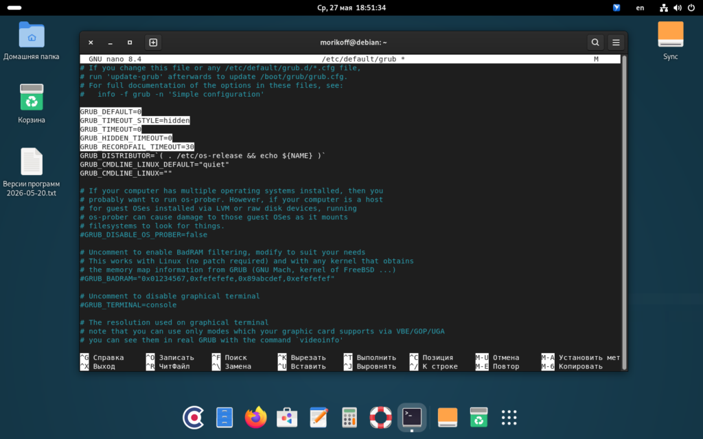The image size is (703, 439).
Task: Click the ^F Поиск shortcut
Action: tap(229, 357)
